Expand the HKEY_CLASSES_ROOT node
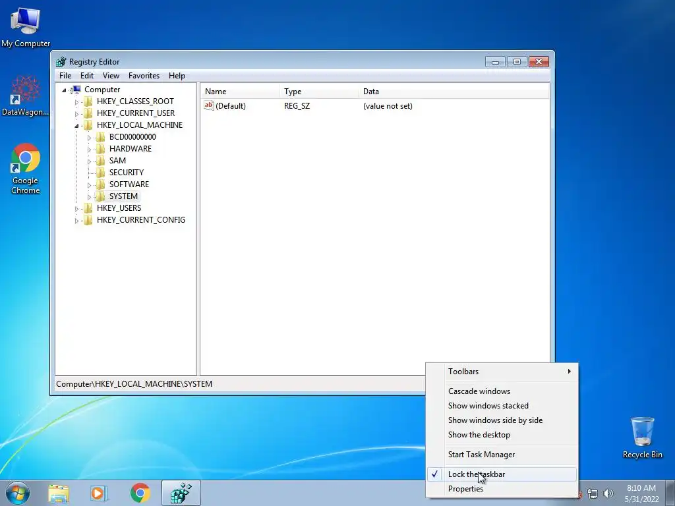This screenshot has height=506, width=675. coord(76,102)
